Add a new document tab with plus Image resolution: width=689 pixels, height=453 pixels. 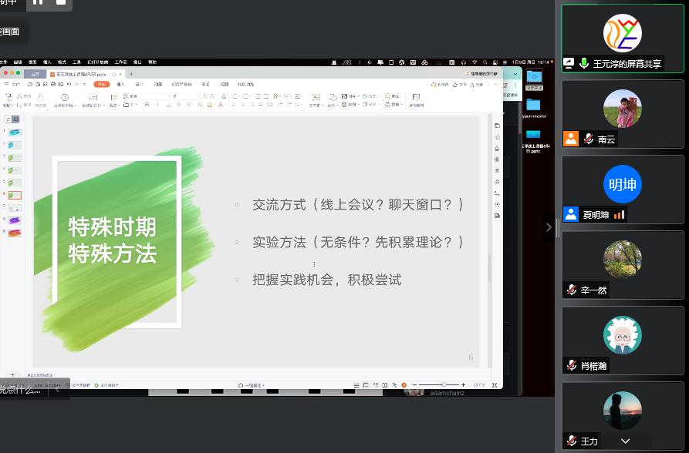pos(131,74)
